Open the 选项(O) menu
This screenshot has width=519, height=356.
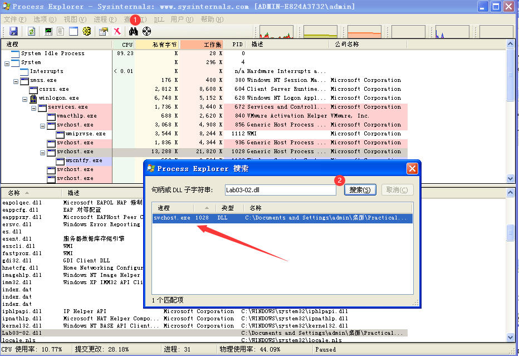point(45,19)
